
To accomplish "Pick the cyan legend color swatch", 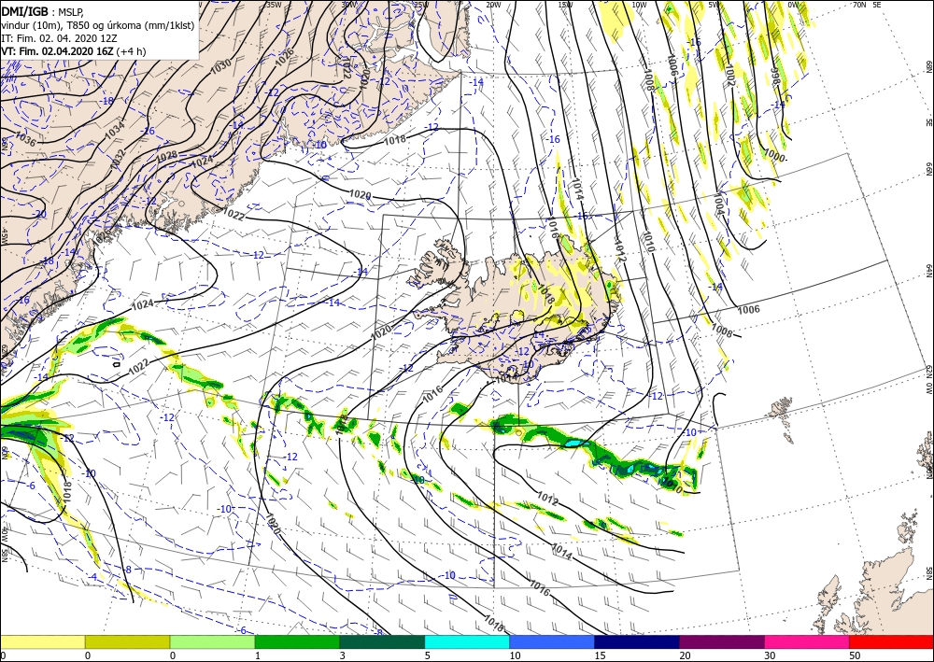I will coord(467,641).
